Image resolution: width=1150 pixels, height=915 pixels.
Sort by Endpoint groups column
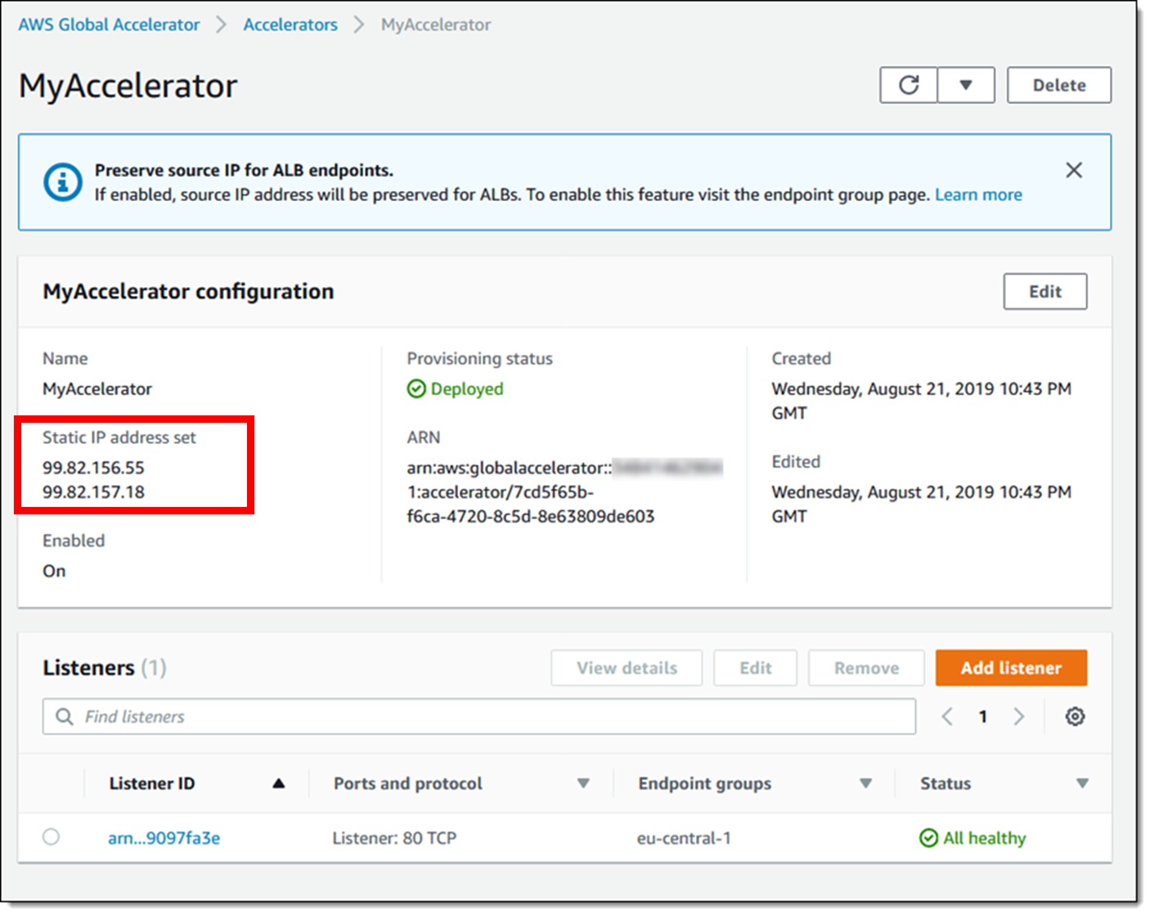865,783
